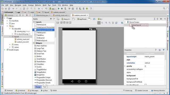Click the Open folder icon in toolbar
The image size is (170, 95).
2,9
